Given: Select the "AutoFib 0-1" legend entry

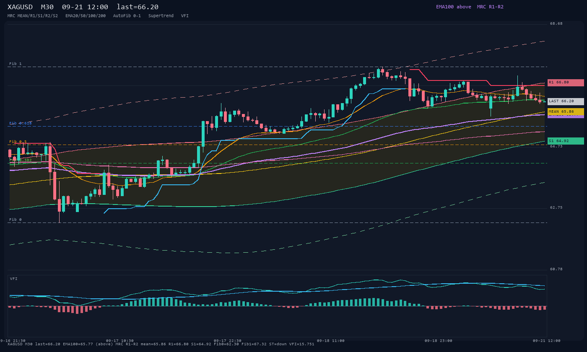Looking at the screenshot, I should pyautogui.click(x=127, y=16).
